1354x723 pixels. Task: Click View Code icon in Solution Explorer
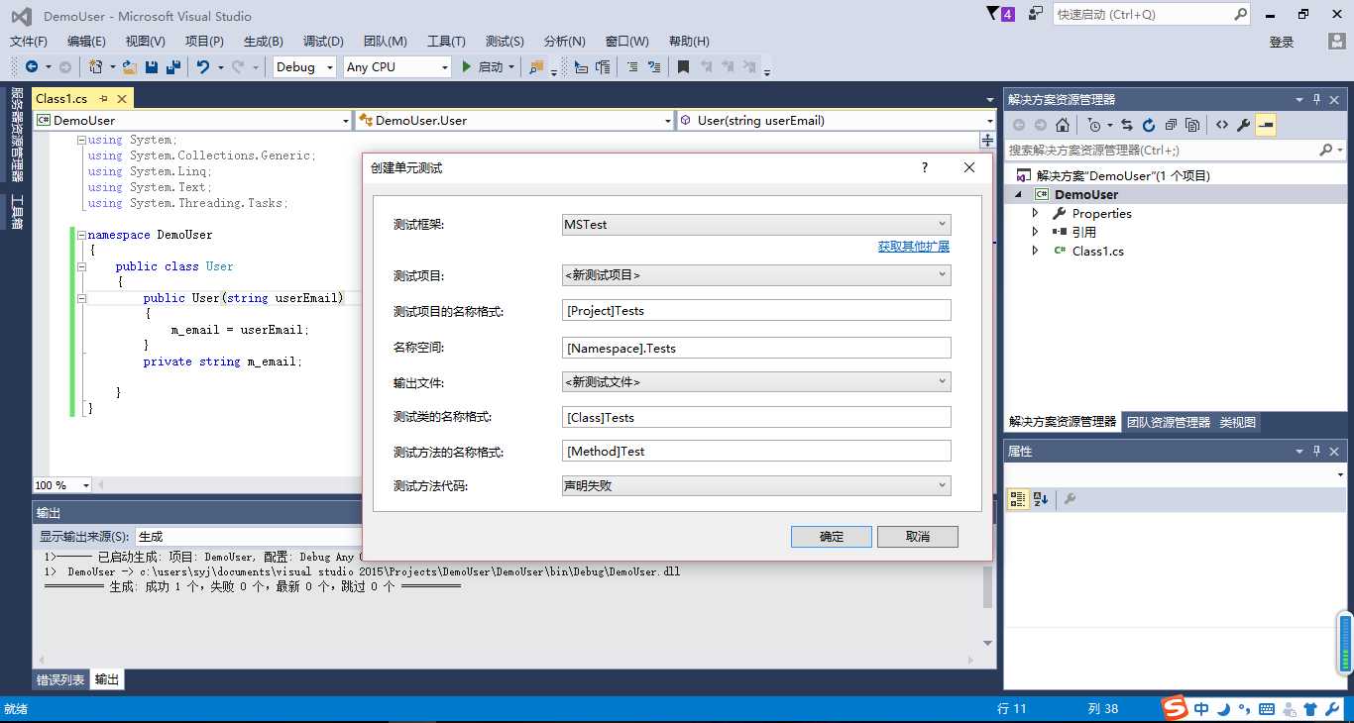pyautogui.click(x=1222, y=125)
